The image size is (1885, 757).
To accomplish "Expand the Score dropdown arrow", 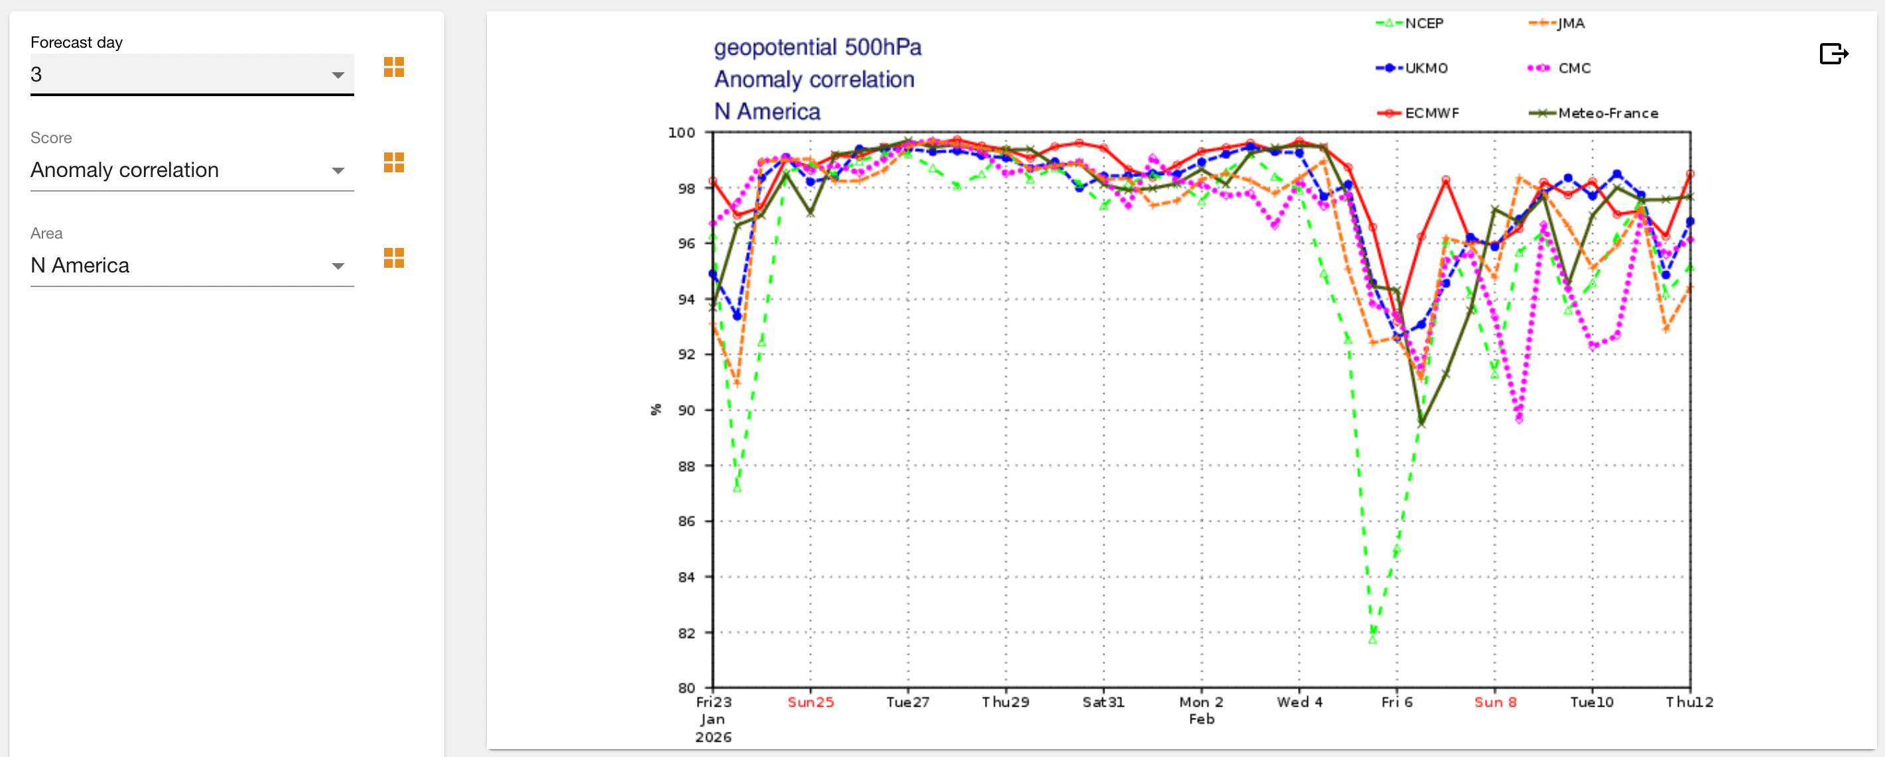I will tap(338, 171).
